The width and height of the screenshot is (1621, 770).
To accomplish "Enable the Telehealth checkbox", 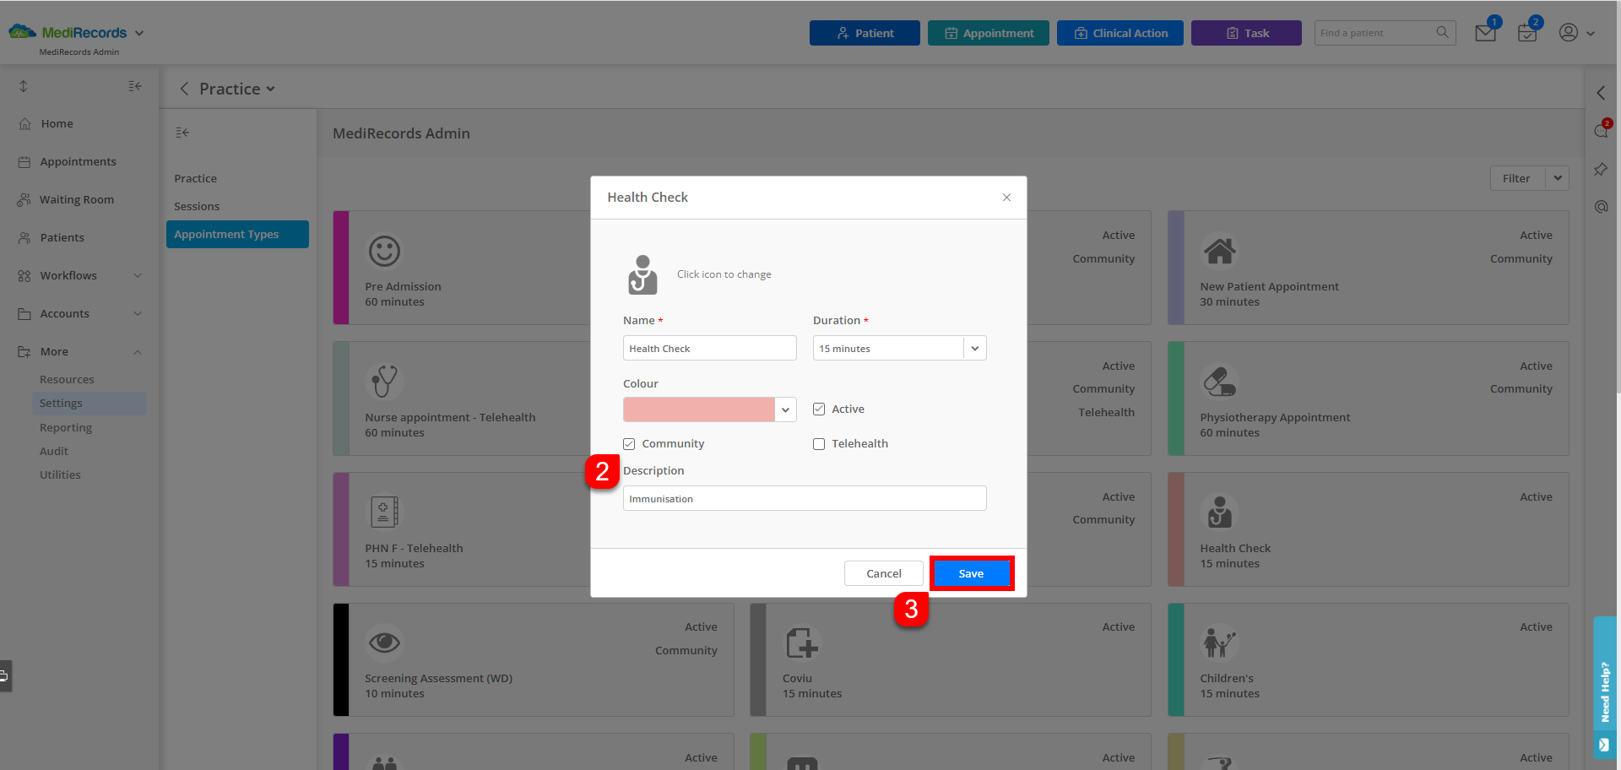I will point(818,443).
